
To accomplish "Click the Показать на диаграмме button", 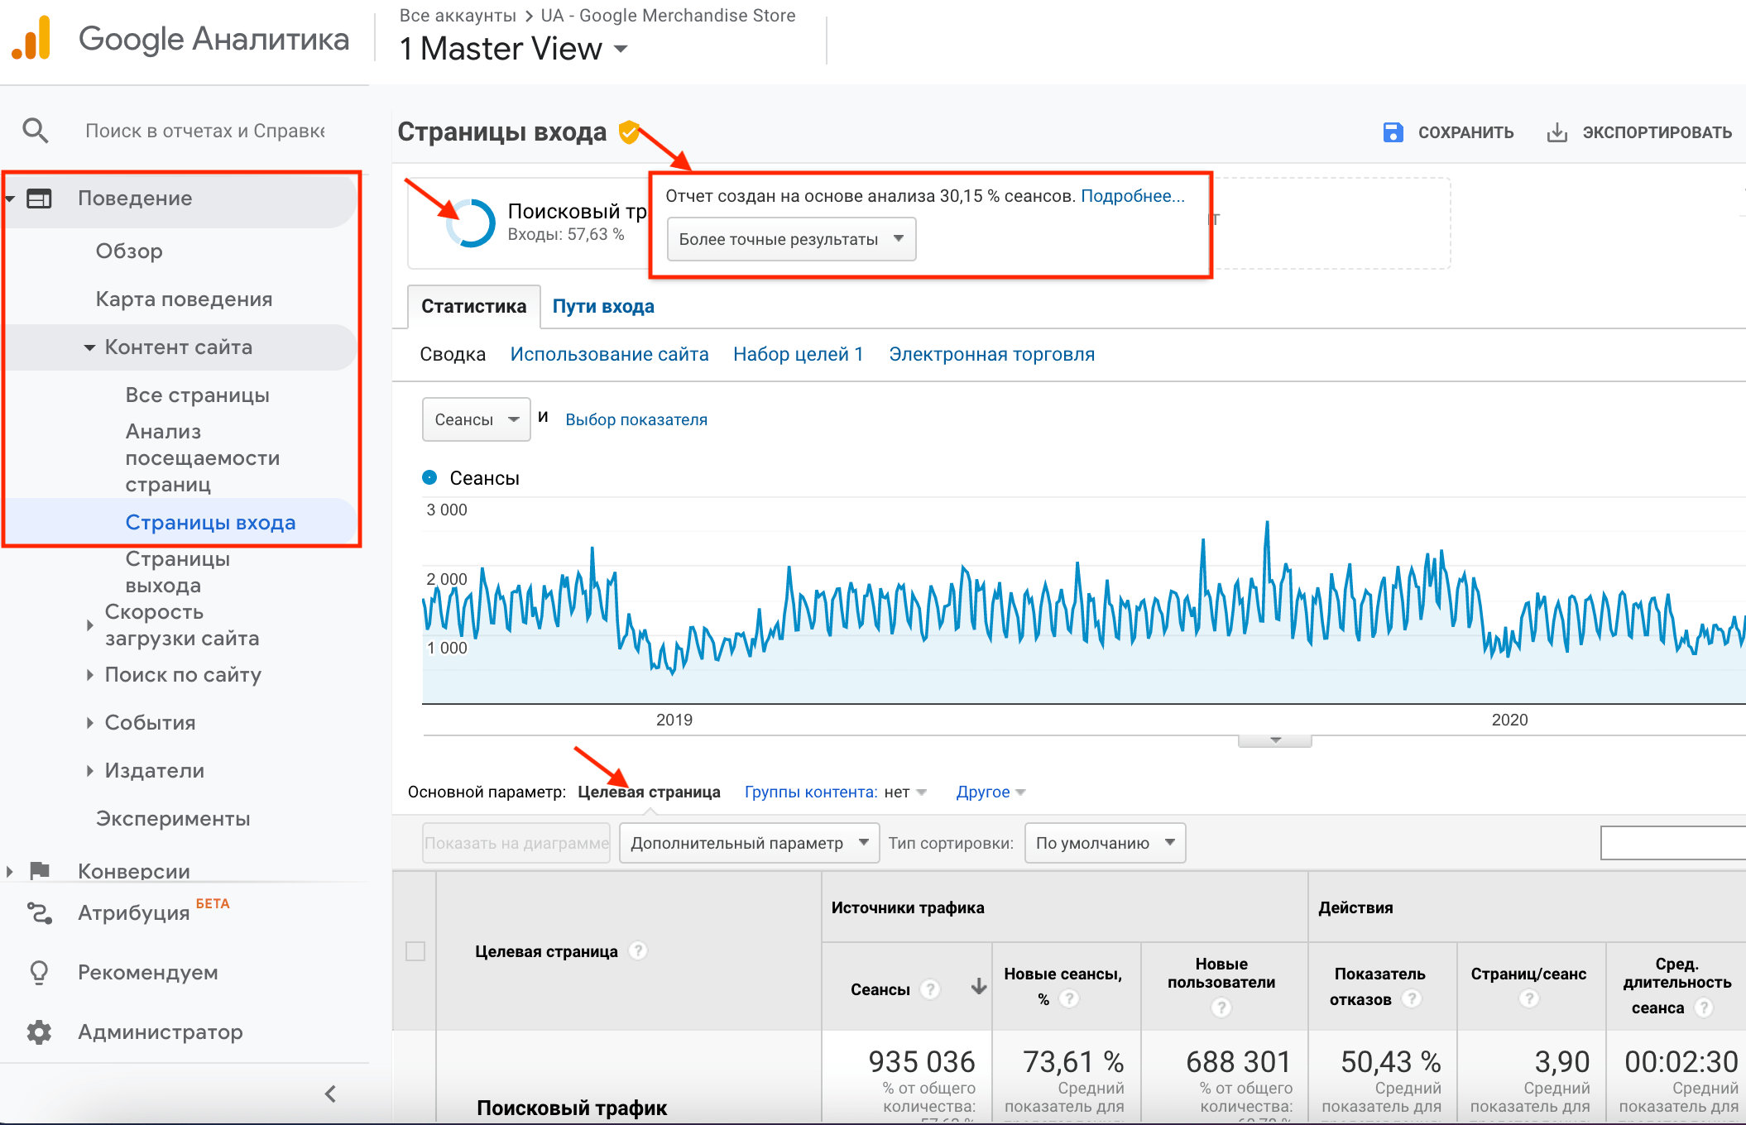I will click(516, 843).
